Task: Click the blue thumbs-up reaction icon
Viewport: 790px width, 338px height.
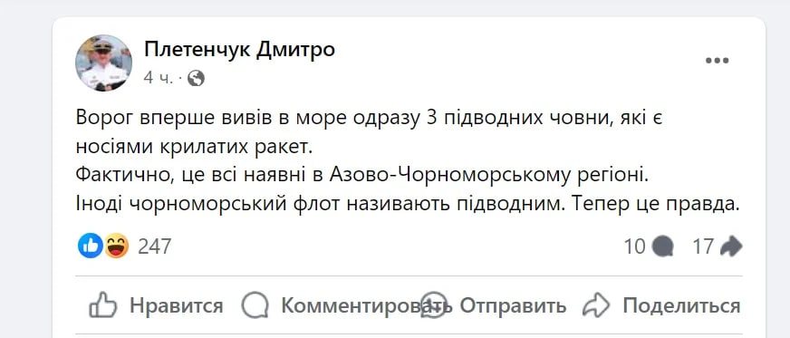Action: pos(91,246)
